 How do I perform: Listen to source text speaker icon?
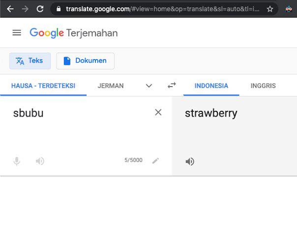pyautogui.click(x=40, y=161)
